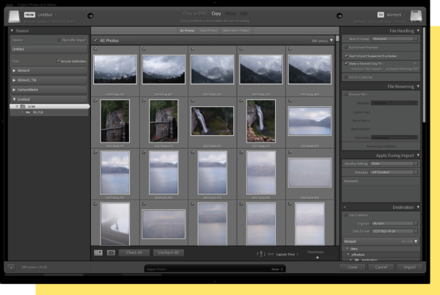The height and width of the screenshot is (295, 440).
Task: Collapse the File Renaming panel
Action: pos(418,87)
